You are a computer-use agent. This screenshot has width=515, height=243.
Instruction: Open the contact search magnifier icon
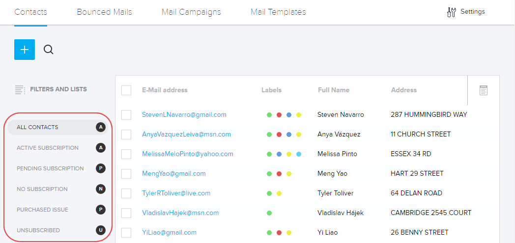click(x=48, y=50)
